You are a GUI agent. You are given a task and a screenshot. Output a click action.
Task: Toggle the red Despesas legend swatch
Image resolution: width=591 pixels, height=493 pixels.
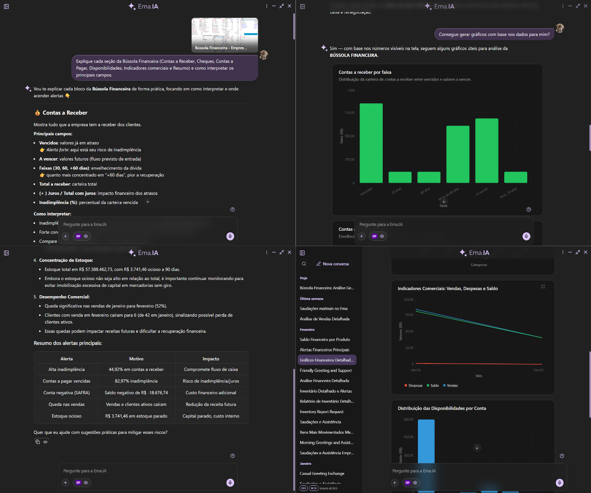(x=406, y=386)
